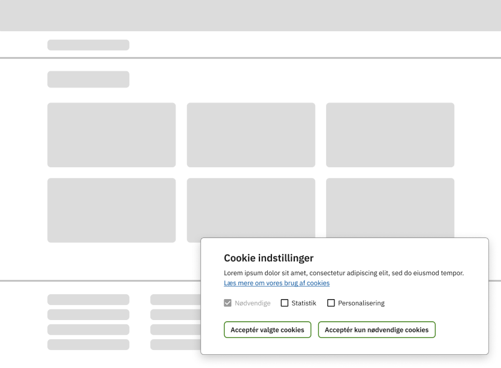Click the last card in the top row
This screenshot has width=501, height=368.
point(390,135)
